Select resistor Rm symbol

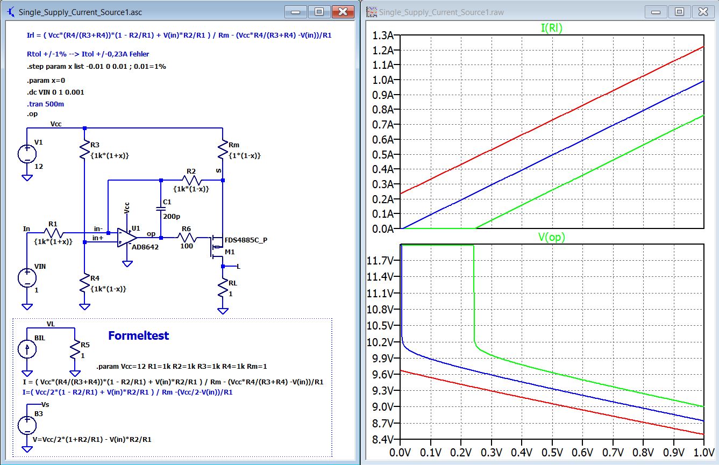(222, 150)
